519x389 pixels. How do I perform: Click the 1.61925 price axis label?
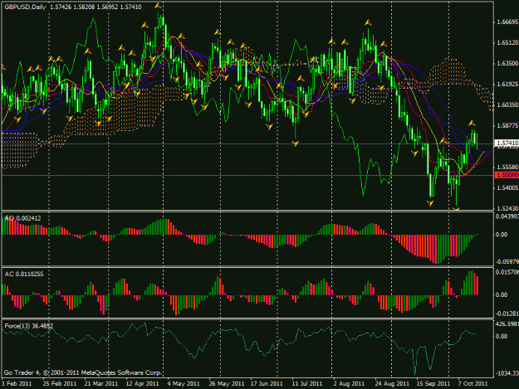[507, 85]
